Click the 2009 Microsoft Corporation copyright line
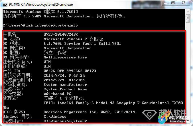 click(64, 16)
